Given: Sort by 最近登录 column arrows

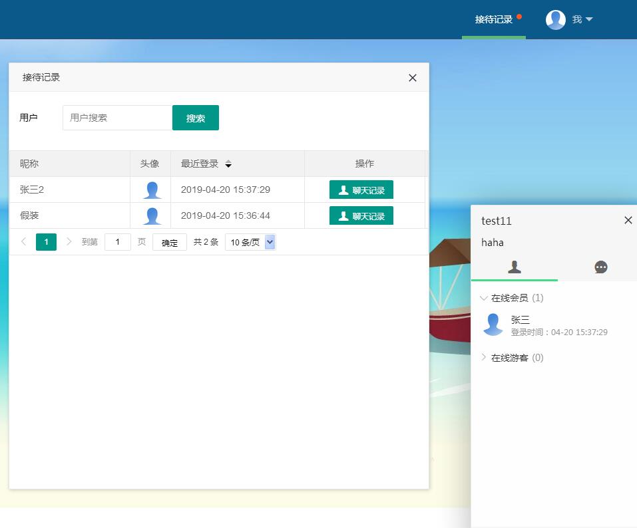Looking at the screenshot, I should pos(228,164).
